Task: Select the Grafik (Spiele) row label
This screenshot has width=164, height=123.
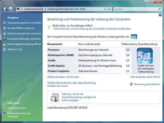Action: tap(56, 66)
